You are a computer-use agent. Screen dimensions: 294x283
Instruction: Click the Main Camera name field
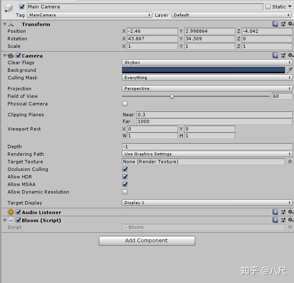145,7
